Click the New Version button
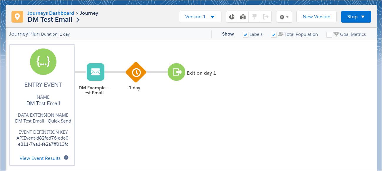 316,17
